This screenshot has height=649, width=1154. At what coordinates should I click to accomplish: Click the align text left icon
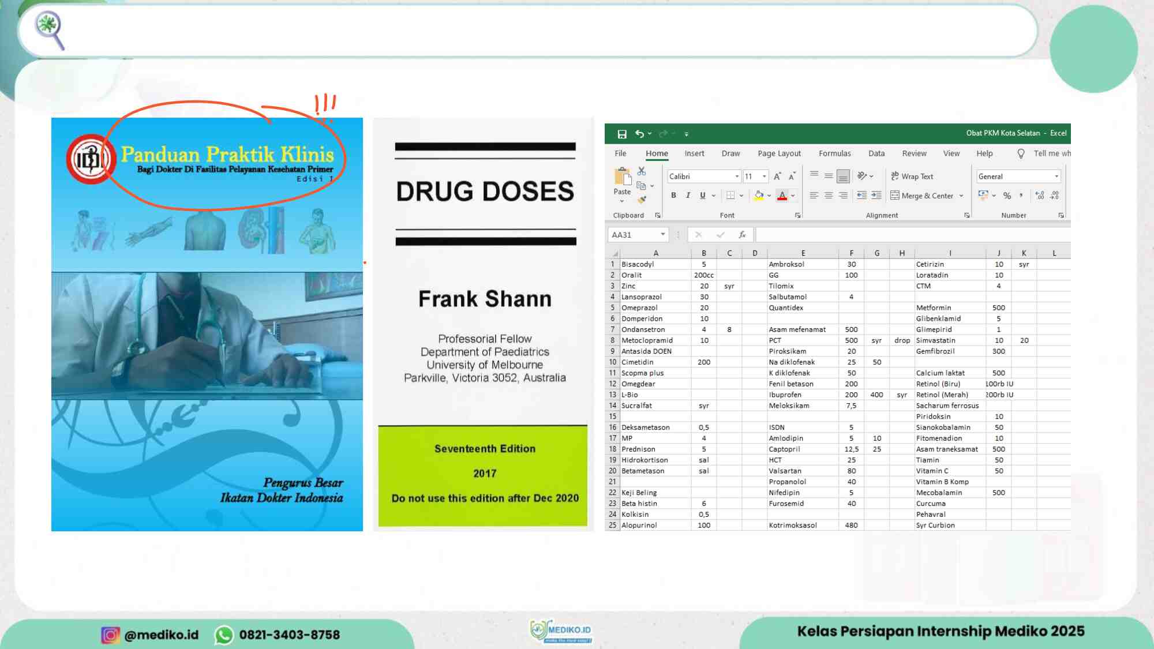tap(814, 196)
